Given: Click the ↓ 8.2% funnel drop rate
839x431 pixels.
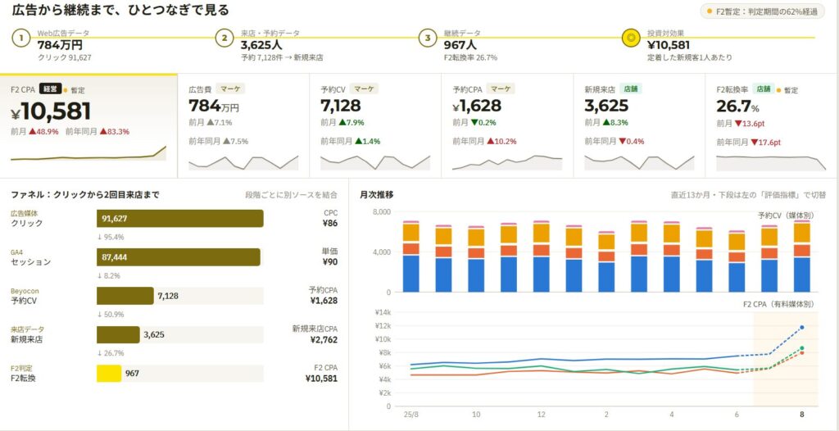Looking at the screenshot, I should [x=108, y=276].
